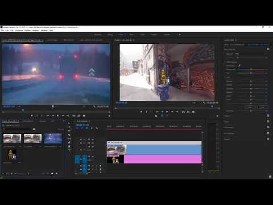Go to In point in Program monitor
The height and width of the screenshot is (205, 273).
[x=157, y=112]
